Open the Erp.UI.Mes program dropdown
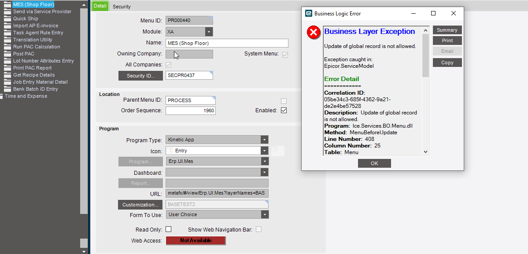 click(x=265, y=161)
